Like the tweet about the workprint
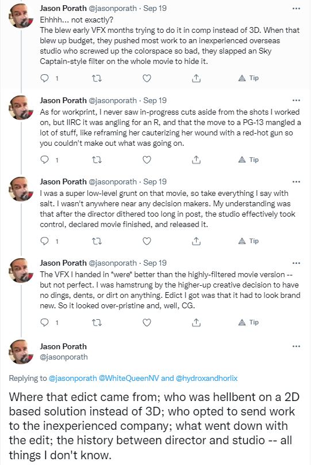 [147, 160]
